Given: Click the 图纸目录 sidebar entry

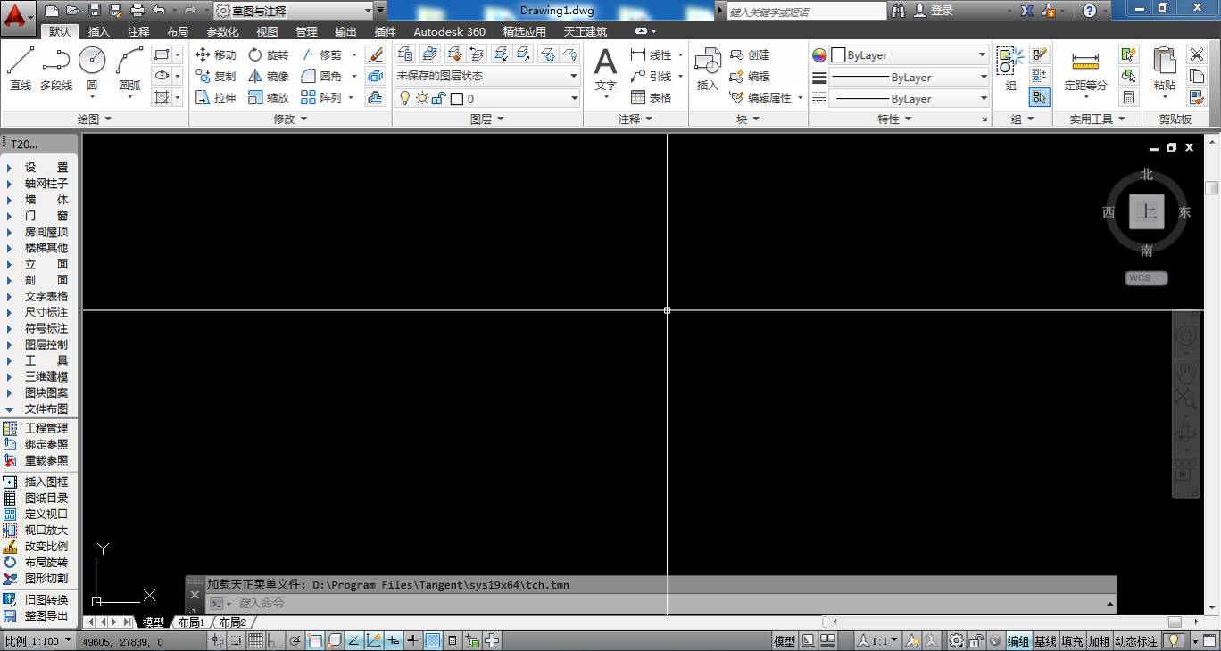Looking at the screenshot, I should coord(36,498).
